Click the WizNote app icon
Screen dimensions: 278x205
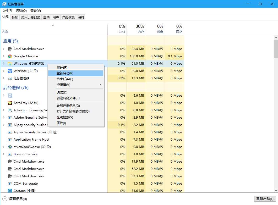(x=10, y=71)
